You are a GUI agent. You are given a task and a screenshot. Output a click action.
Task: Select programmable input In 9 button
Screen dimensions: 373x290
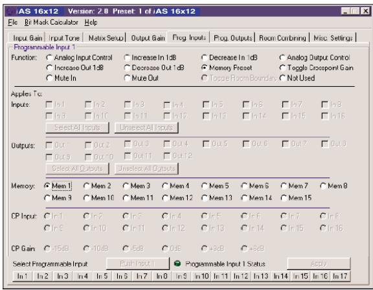tap(181, 276)
